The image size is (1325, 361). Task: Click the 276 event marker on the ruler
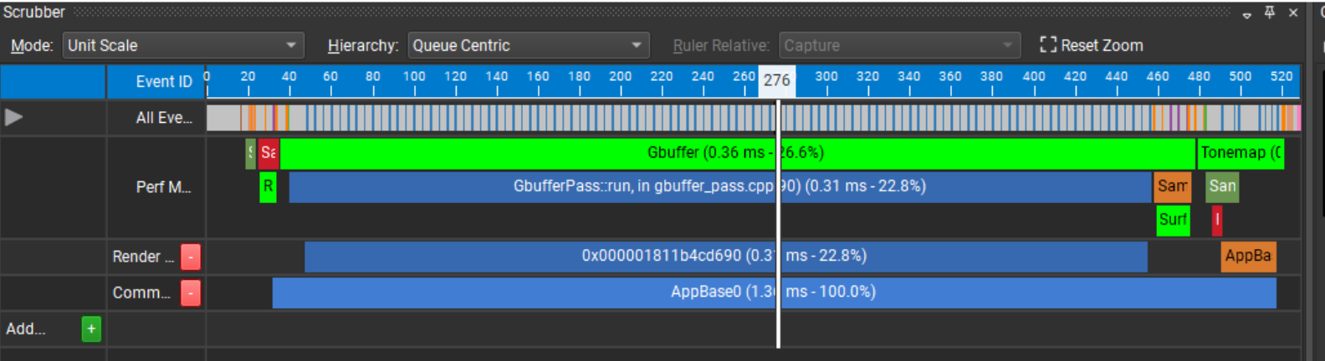(776, 81)
